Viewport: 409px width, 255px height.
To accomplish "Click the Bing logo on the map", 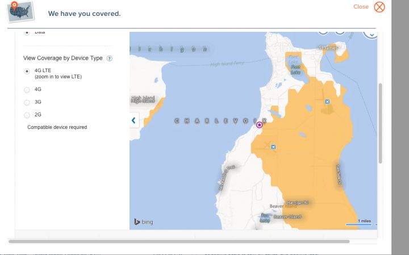I will [x=144, y=222].
